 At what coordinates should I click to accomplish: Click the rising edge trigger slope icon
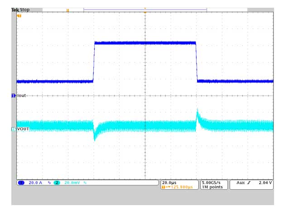coord(248,183)
